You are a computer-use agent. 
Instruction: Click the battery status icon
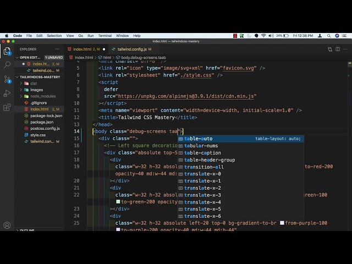coord(286,36)
